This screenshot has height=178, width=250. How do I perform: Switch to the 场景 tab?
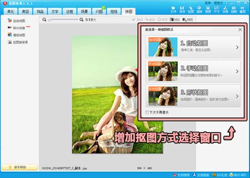point(84,11)
